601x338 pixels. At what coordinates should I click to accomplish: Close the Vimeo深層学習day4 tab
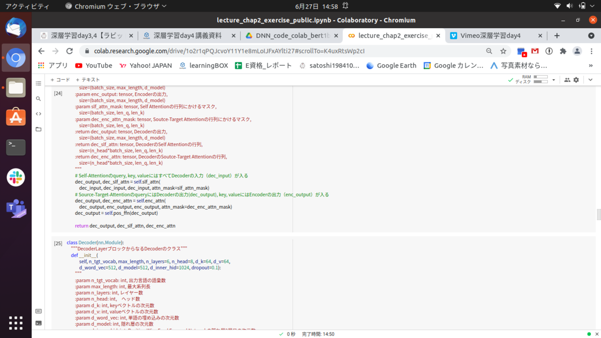pyautogui.click(x=540, y=36)
